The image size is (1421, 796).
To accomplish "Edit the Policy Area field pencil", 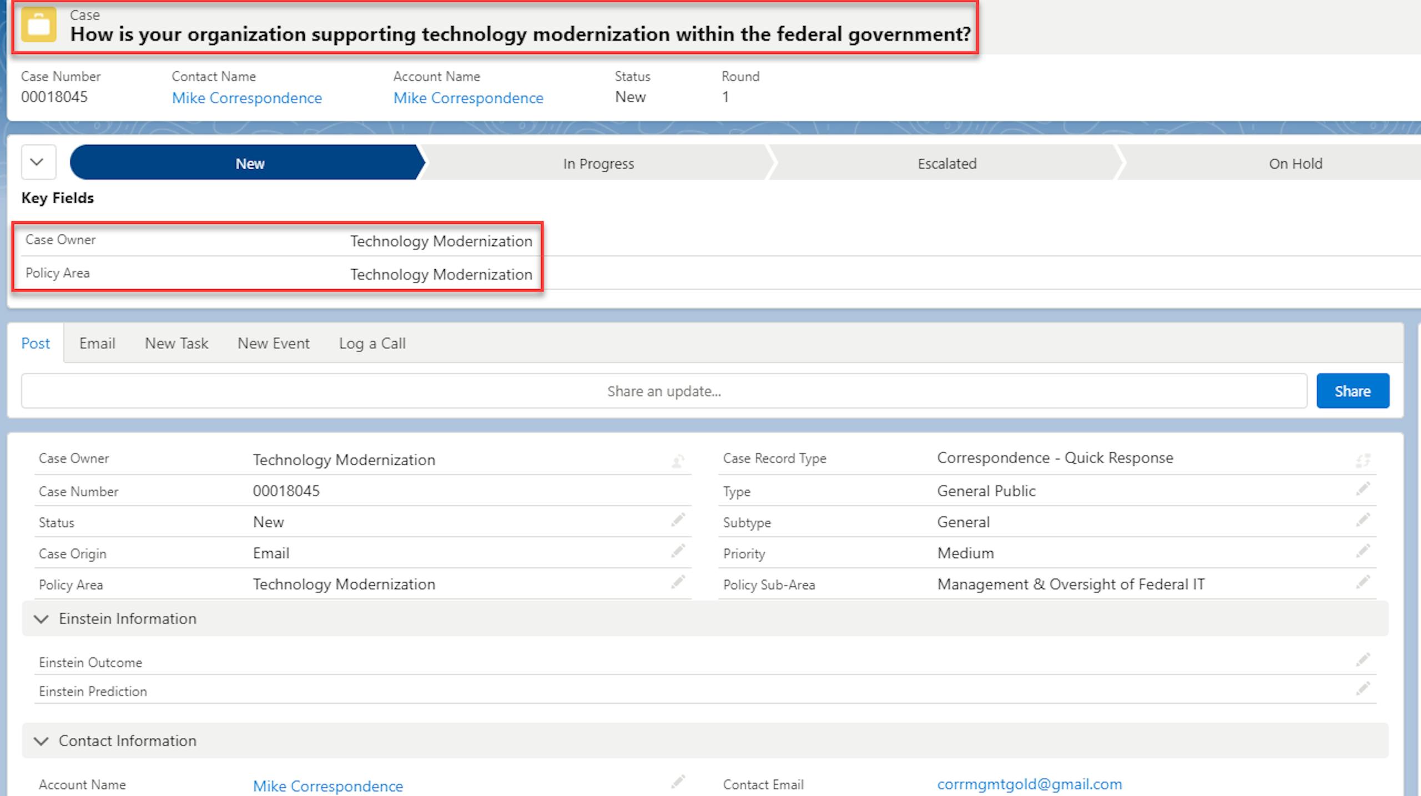I will point(678,582).
